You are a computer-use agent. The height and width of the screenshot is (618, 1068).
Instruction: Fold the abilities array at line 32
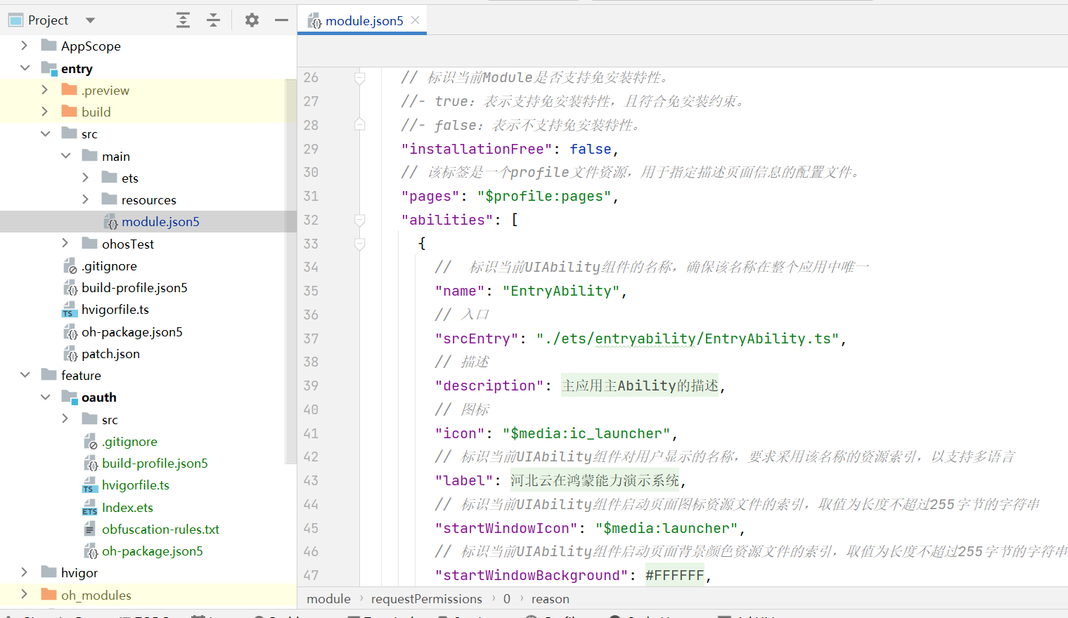pos(359,220)
